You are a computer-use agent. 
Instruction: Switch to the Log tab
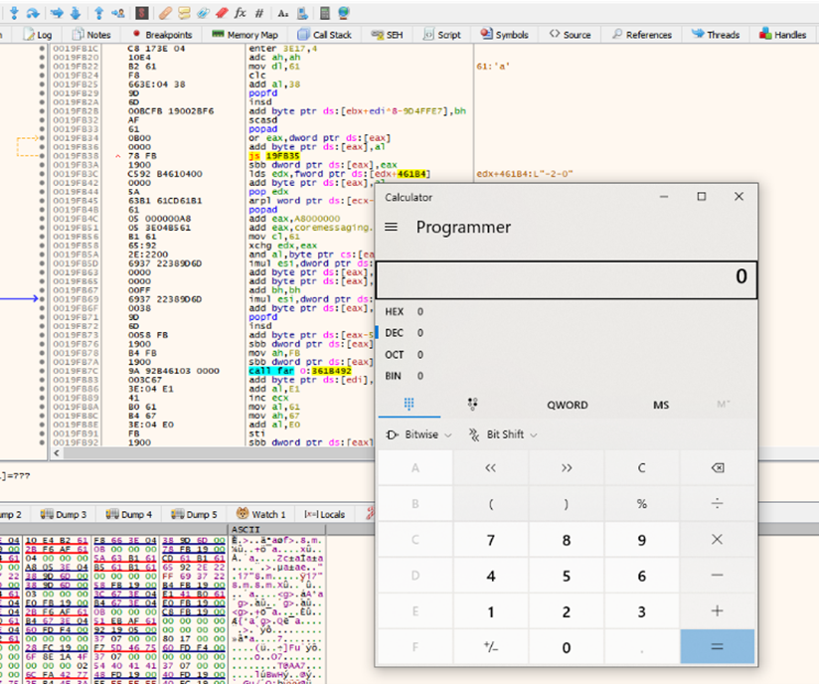38,35
